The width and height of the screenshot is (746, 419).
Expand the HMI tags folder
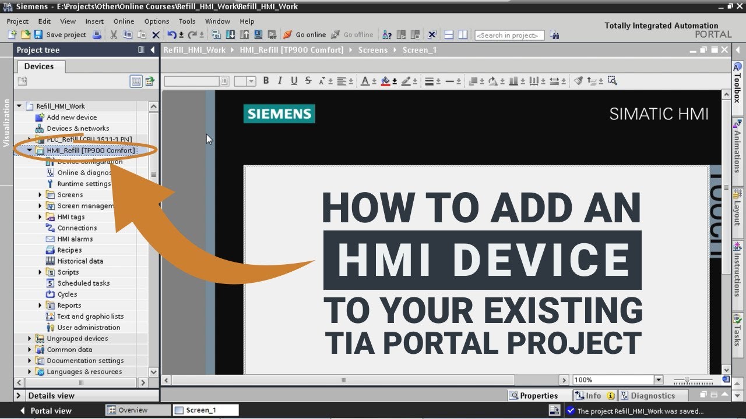pos(40,217)
